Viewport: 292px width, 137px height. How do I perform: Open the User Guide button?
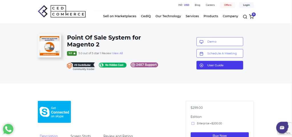click(220, 65)
